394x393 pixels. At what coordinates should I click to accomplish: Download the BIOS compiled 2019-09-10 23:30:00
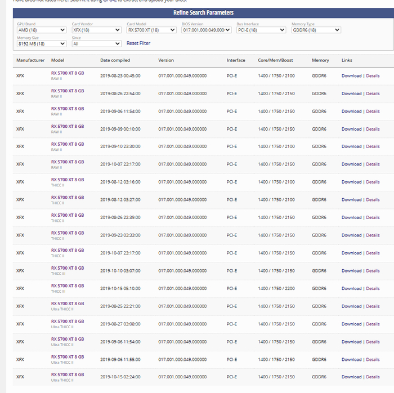(351, 147)
